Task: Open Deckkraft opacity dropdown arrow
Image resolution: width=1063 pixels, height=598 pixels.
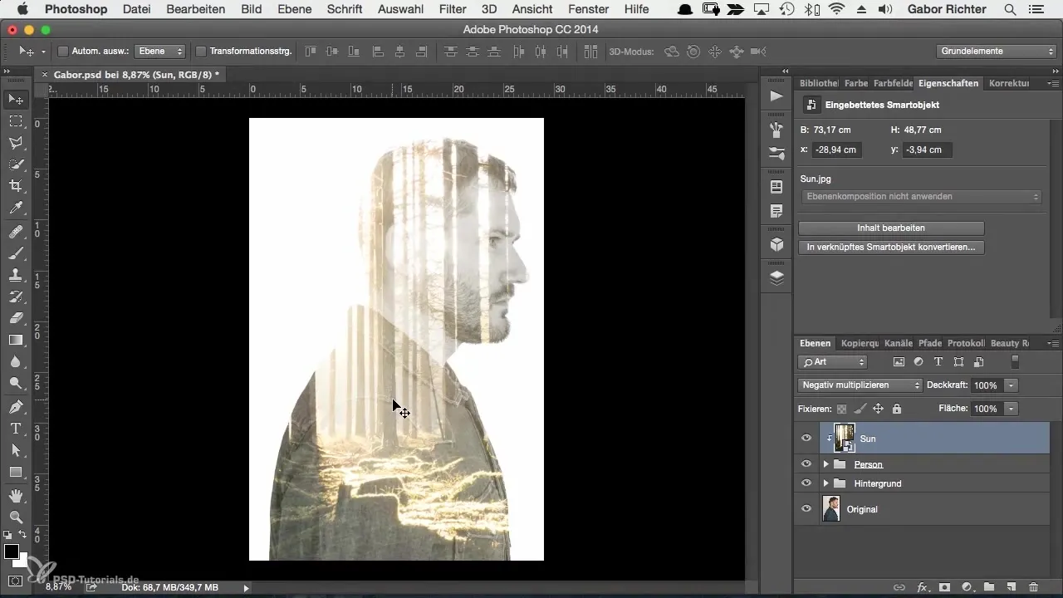Action: tap(1011, 385)
